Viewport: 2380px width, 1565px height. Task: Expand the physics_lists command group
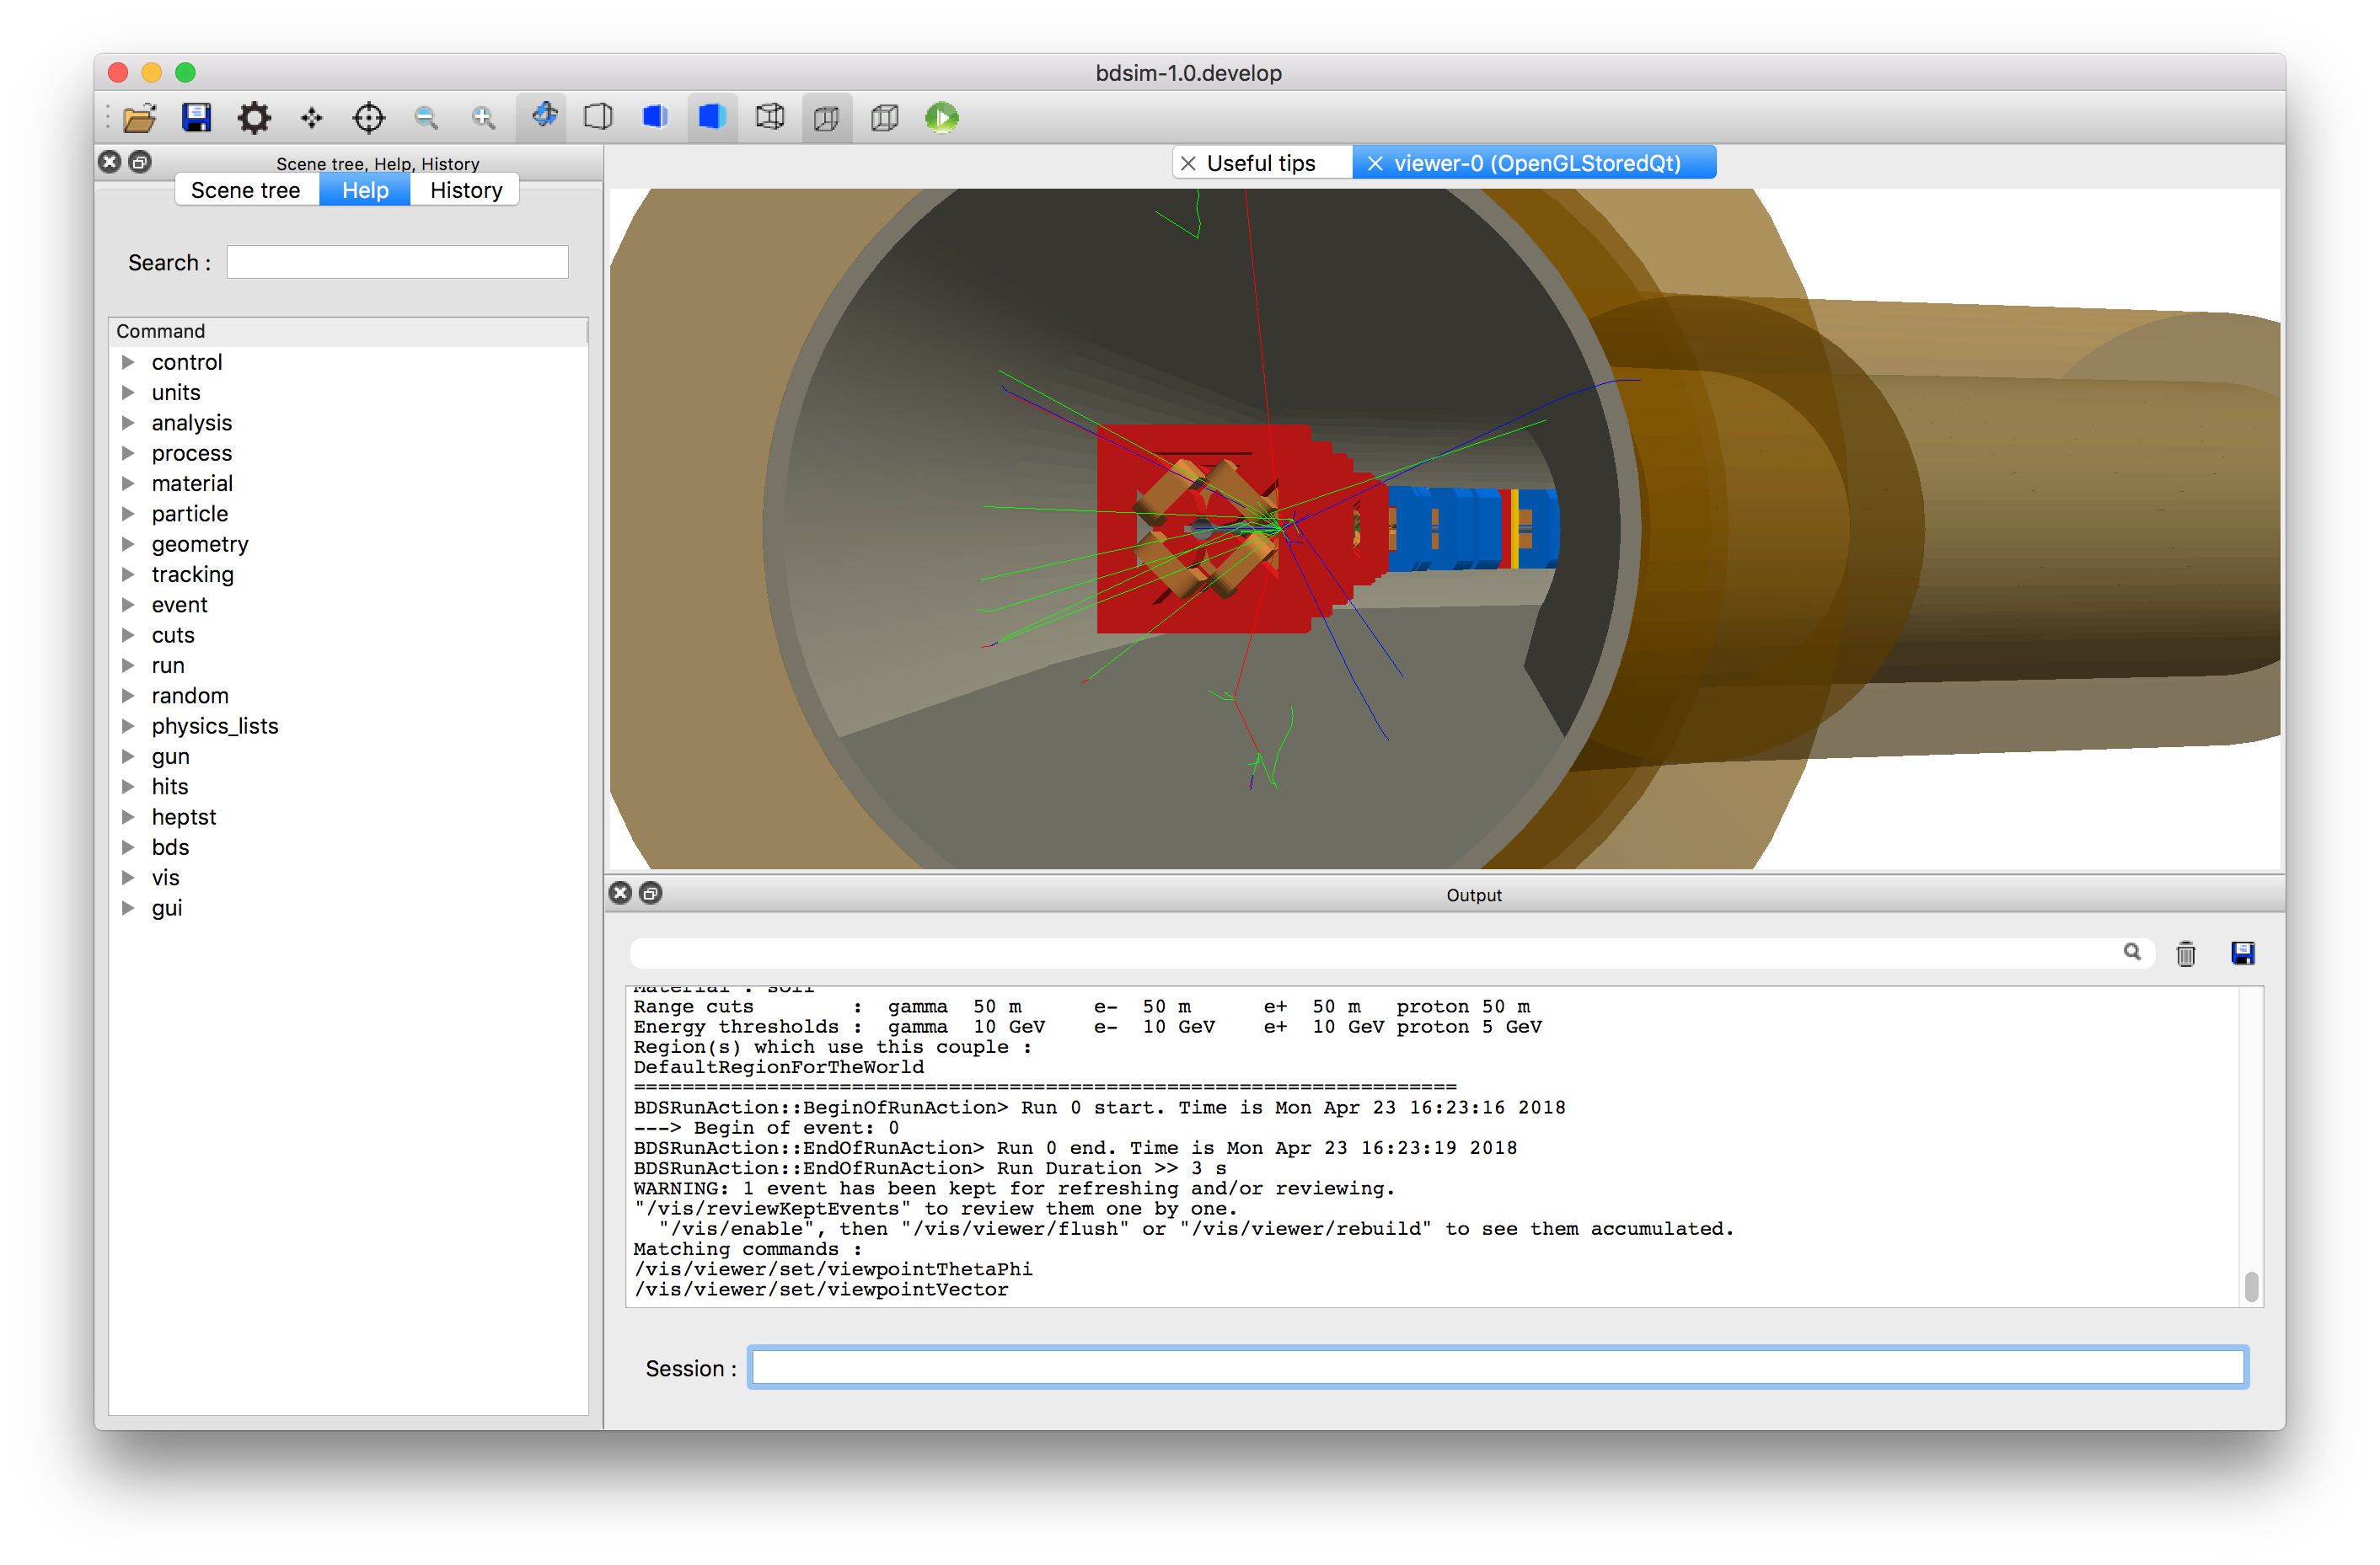tap(128, 725)
